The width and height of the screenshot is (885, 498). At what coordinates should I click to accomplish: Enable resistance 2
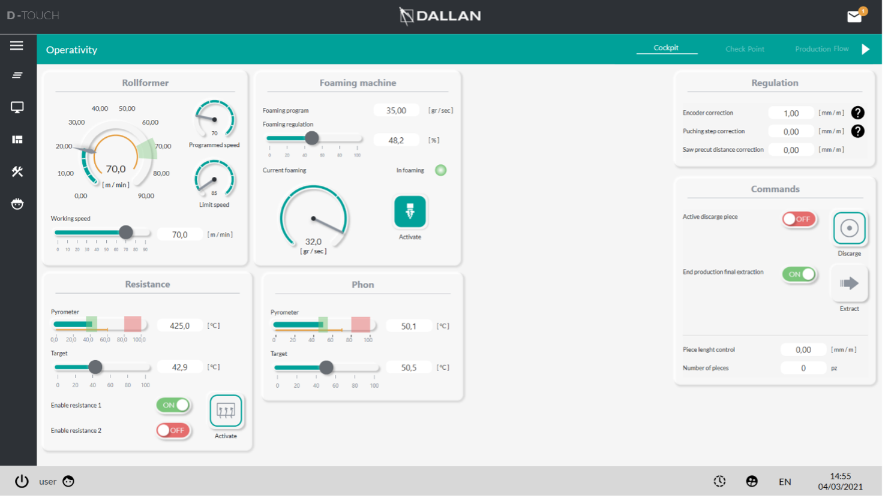(x=173, y=430)
